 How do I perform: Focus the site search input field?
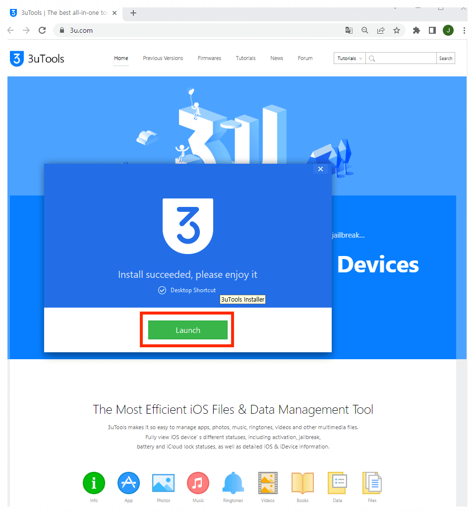click(x=401, y=59)
